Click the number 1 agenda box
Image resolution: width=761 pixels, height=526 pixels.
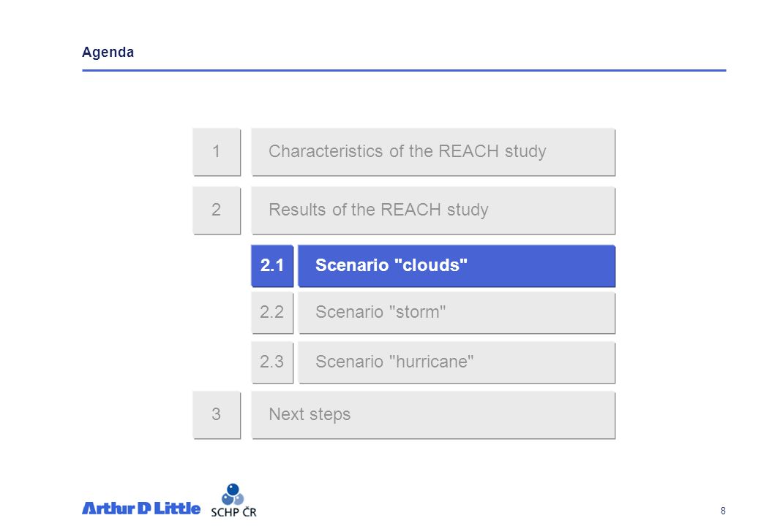click(217, 152)
